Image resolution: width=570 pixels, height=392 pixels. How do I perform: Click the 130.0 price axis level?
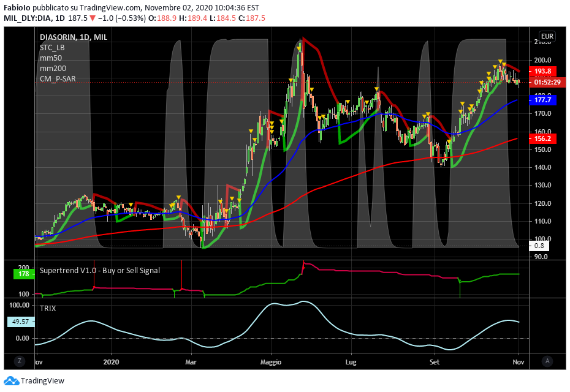pyautogui.click(x=542, y=185)
